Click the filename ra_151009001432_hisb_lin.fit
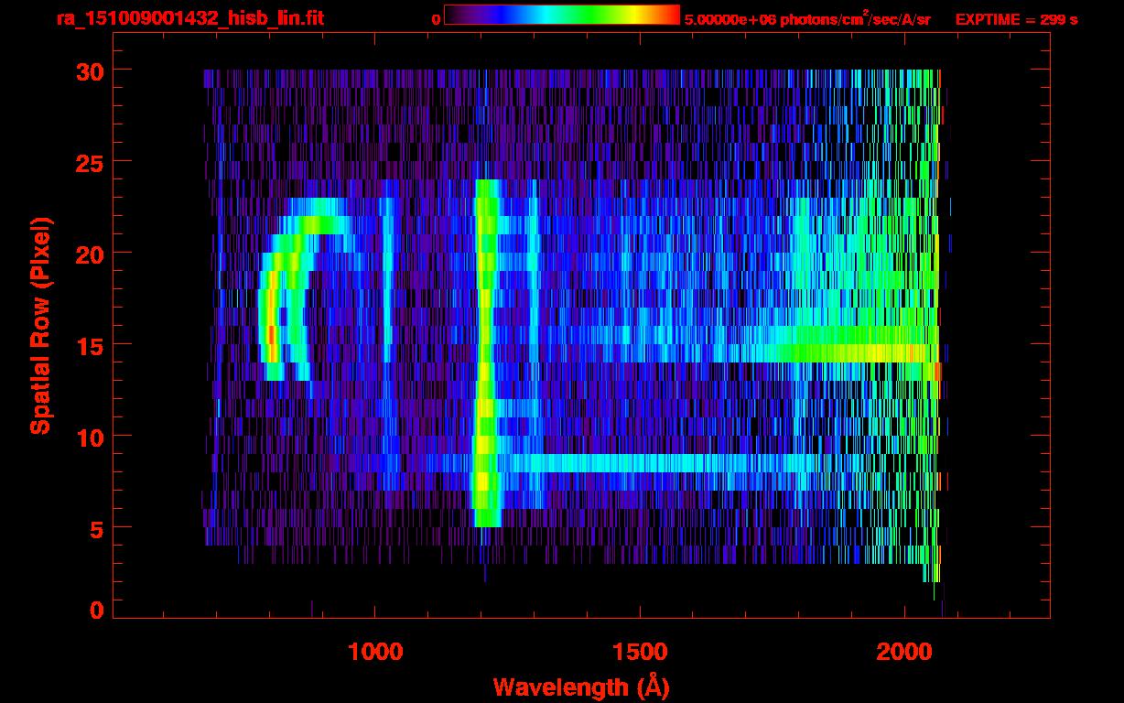Screen dimensions: 1124x703 click(x=189, y=17)
